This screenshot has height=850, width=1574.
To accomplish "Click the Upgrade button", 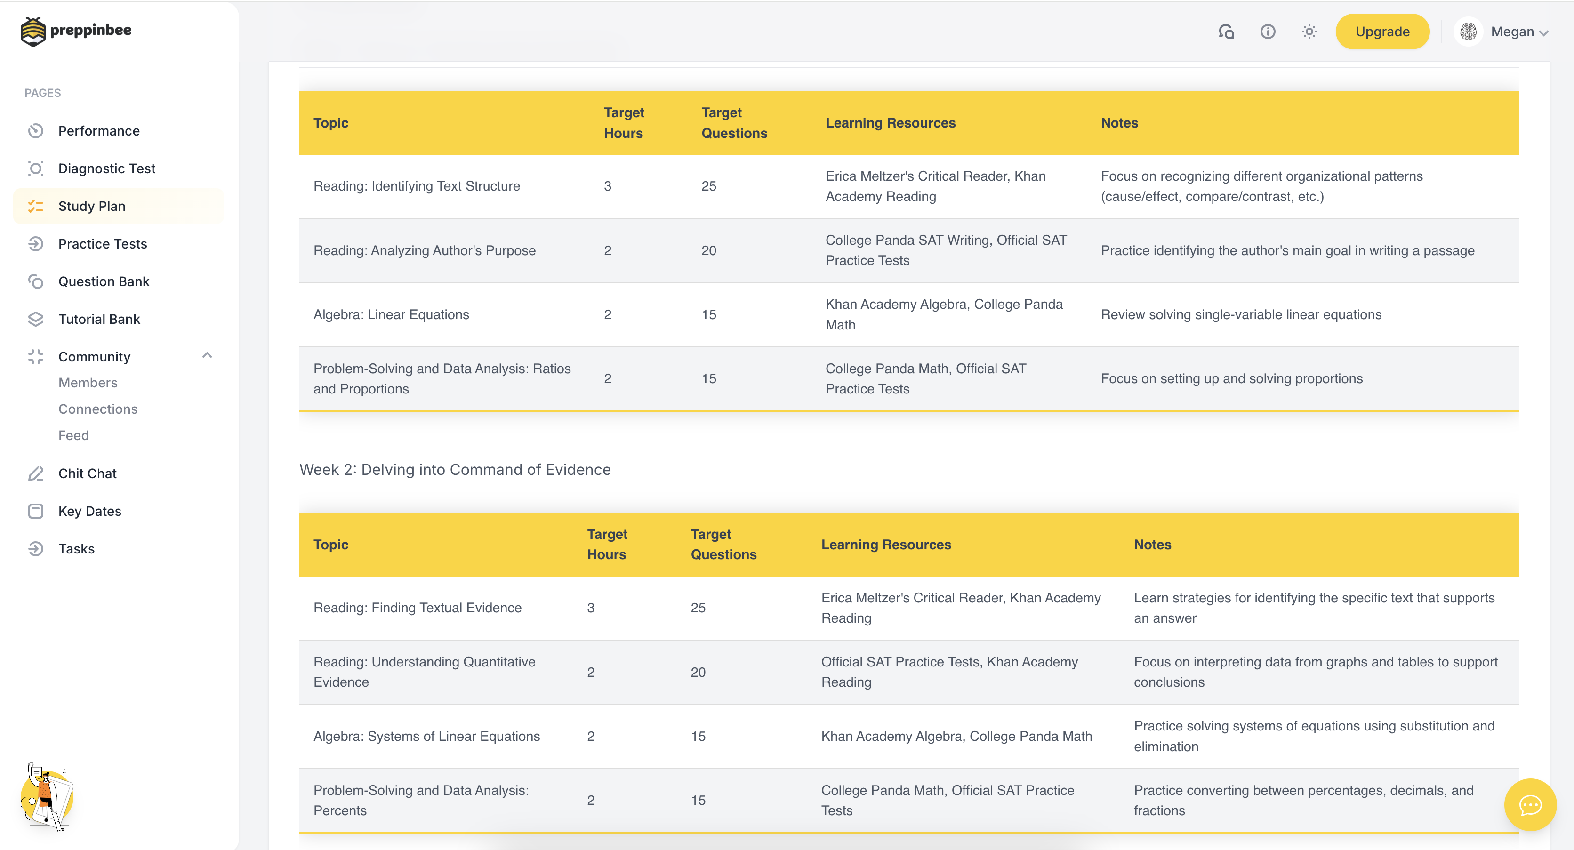I will click(1382, 32).
